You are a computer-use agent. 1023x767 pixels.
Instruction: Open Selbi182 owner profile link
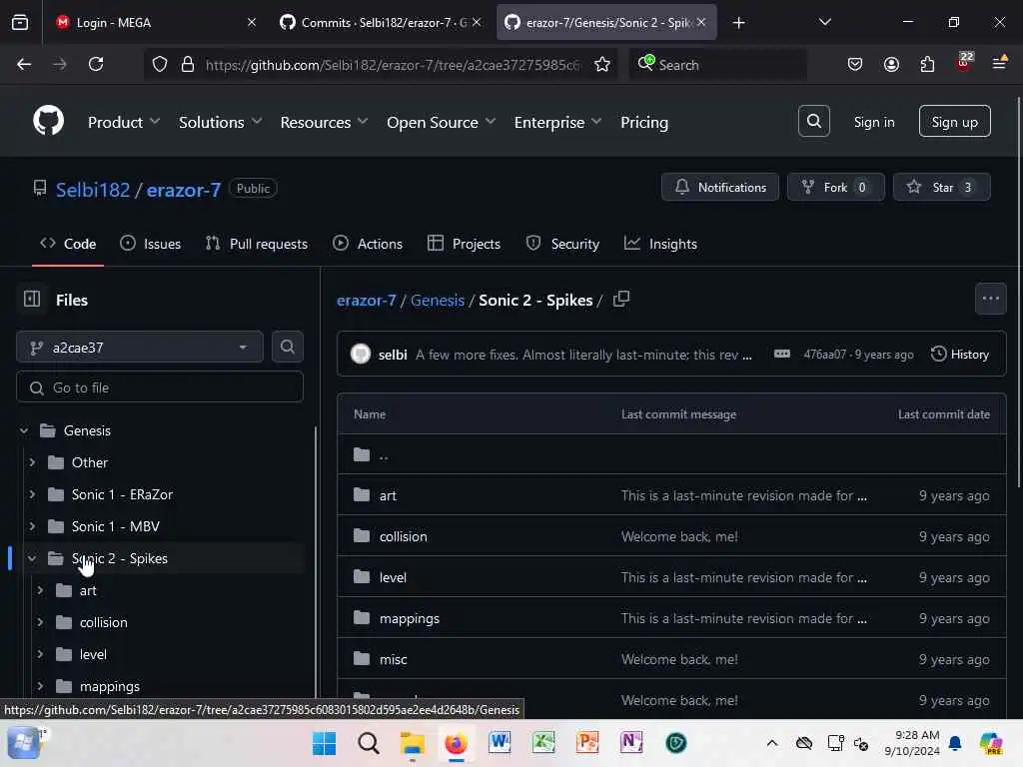point(93,189)
